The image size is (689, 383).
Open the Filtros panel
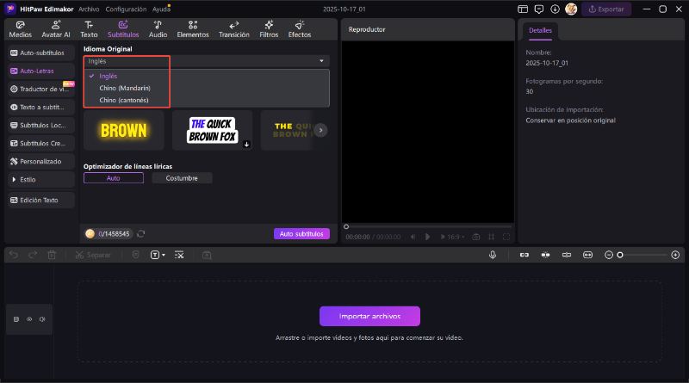[269, 29]
